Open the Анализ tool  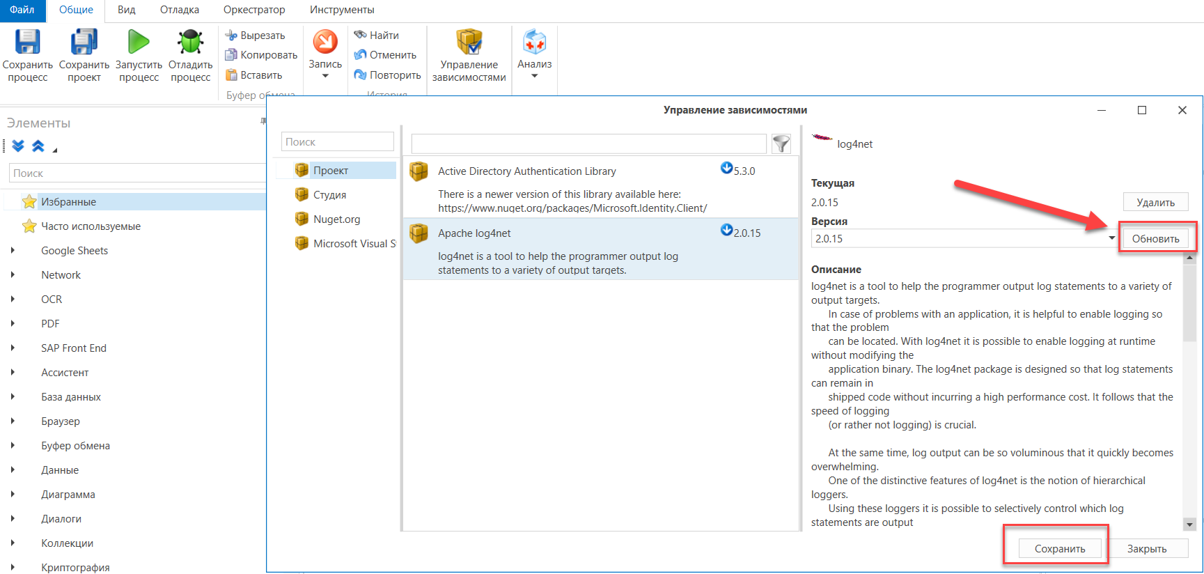(534, 42)
